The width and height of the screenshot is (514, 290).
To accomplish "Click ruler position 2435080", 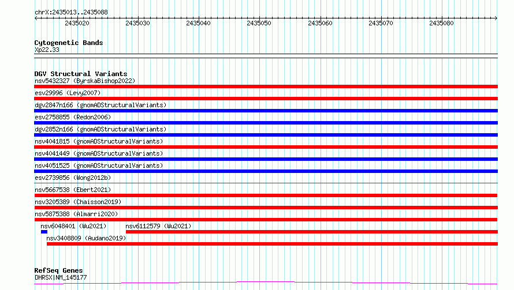I will [x=442, y=23].
